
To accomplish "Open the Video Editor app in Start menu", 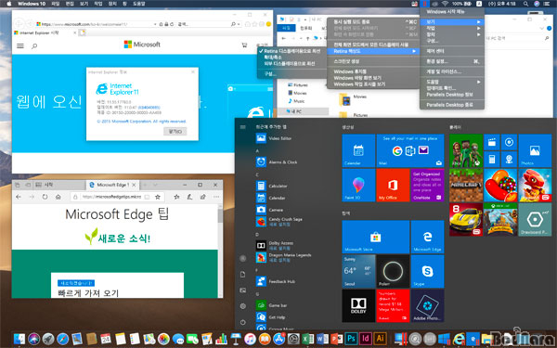I will pos(274,138).
